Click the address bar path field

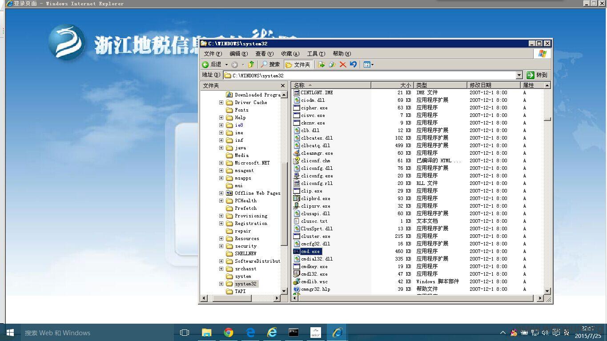(x=370, y=75)
